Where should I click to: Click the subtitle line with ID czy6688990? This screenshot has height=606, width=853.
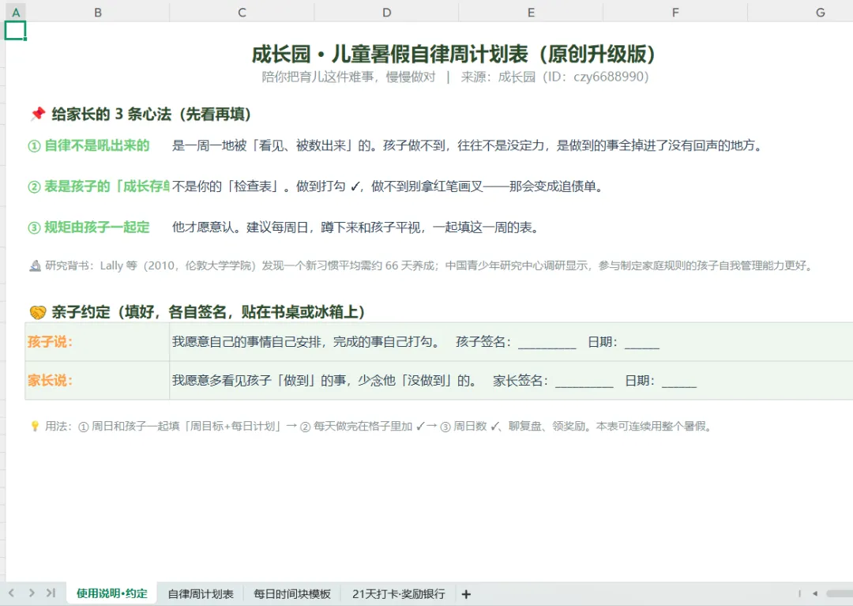[455, 77]
